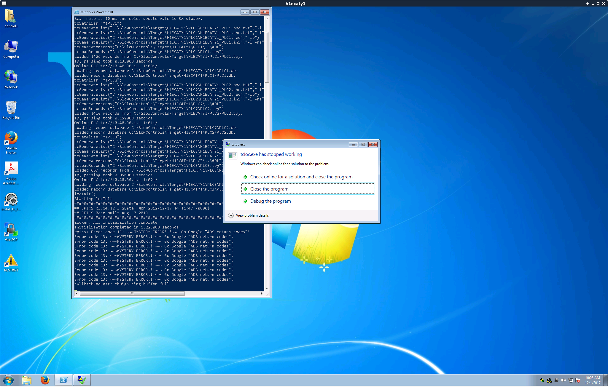Image resolution: width=608 pixels, height=387 pixels.
Task: Open the install_tc_t... desktop shortcut
Action: tap(11, 202)
